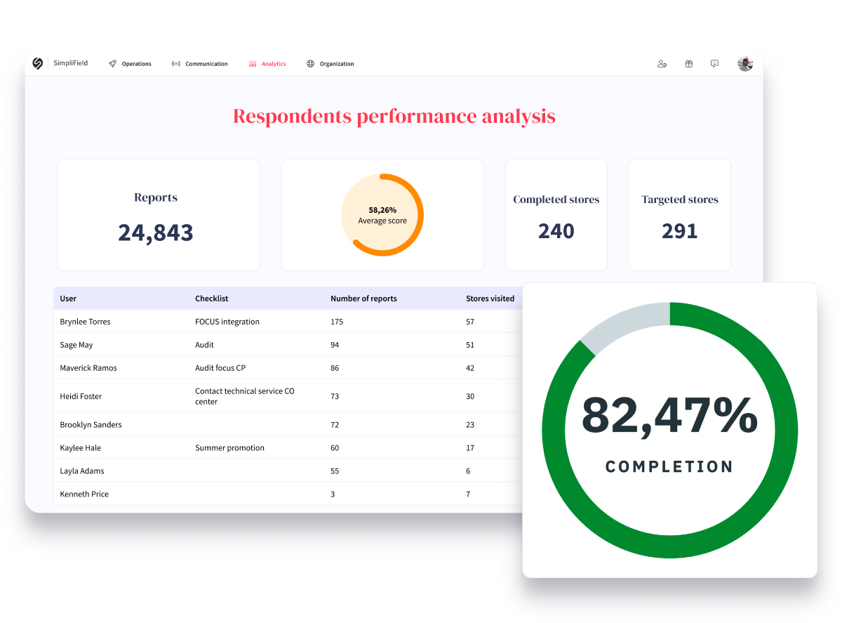This screenshot has height=623, width=842.
Task: Sort by Stores visited header
Action: 490,299
